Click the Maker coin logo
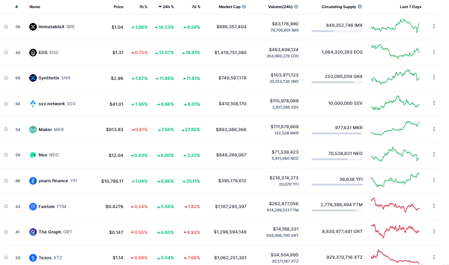The image size is (449, 265). [33, 129]
